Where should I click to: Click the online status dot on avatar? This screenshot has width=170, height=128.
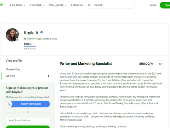point(17,40)
